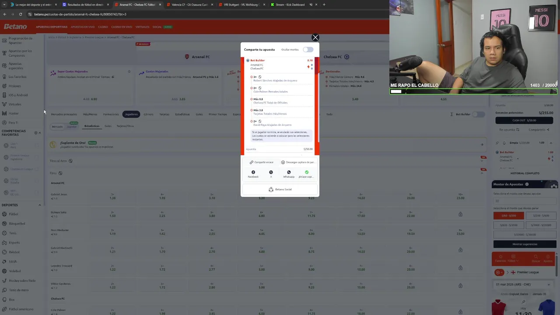Collapse Competencias Favoritas section
This screenshot has width=560, height=315.
click(40, 133)
